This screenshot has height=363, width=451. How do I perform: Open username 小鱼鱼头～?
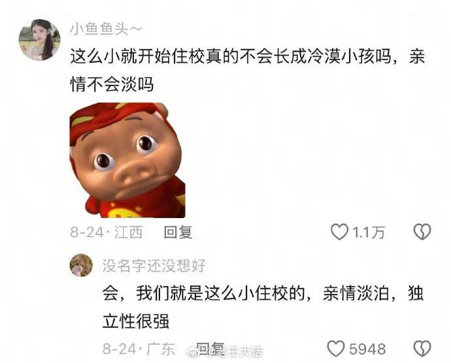point(106,29)
